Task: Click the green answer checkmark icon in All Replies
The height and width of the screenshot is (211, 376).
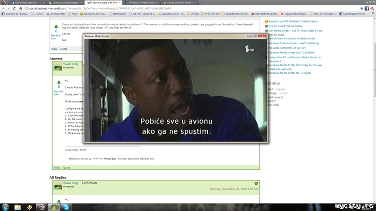Action: pos(256,183)
